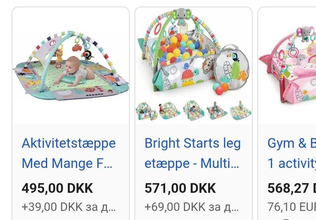Click the round toucan storage bag
Viewport: 316px width, 220px height.
coord(231,67)
